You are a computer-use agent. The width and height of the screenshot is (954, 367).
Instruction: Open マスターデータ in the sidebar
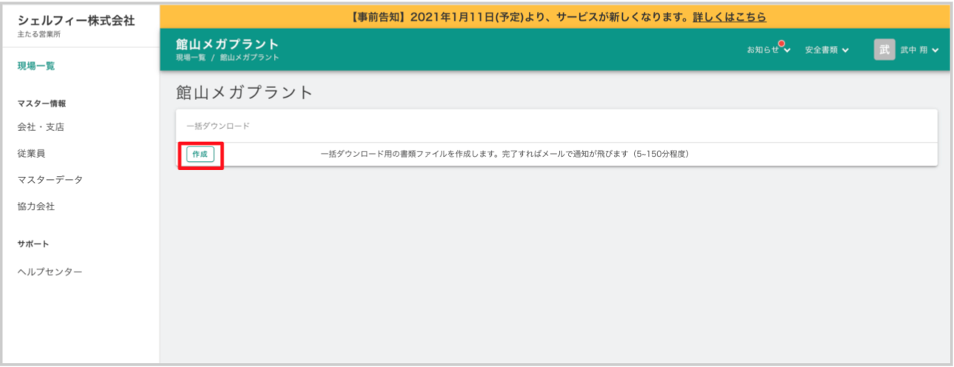tap(50, 180)
